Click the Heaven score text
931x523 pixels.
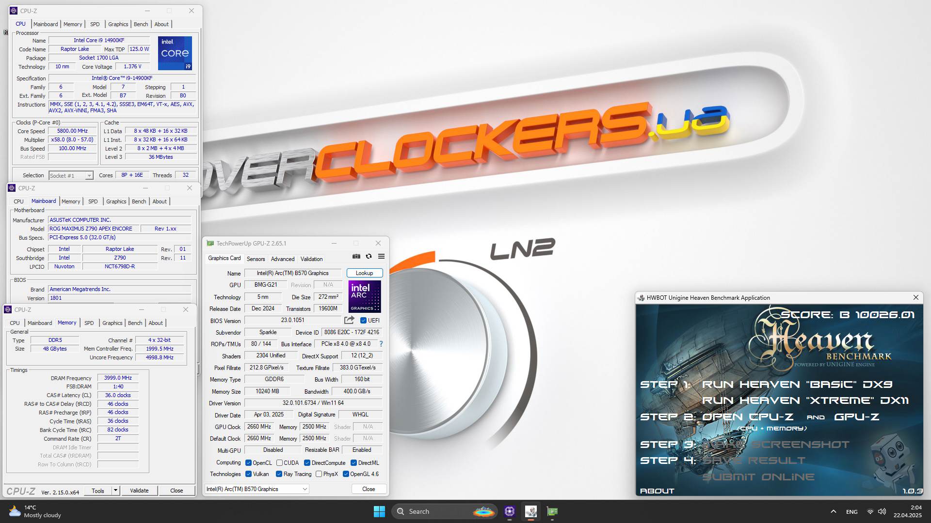[x=848, y=315]
